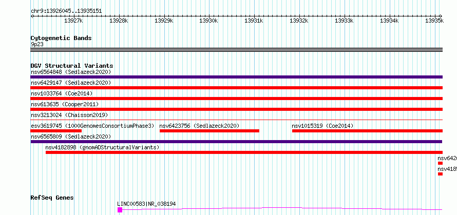
Task: Click the 13933k ruler tick label
Action: point(344,21)
